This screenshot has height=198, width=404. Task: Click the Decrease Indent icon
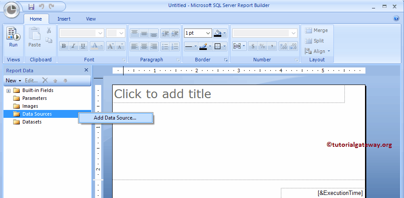tap(165, 33)
